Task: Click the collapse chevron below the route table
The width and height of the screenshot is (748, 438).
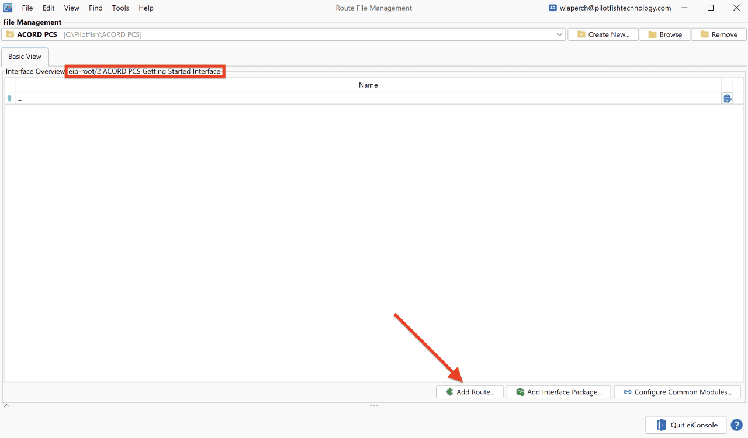Action: point(7,406)
